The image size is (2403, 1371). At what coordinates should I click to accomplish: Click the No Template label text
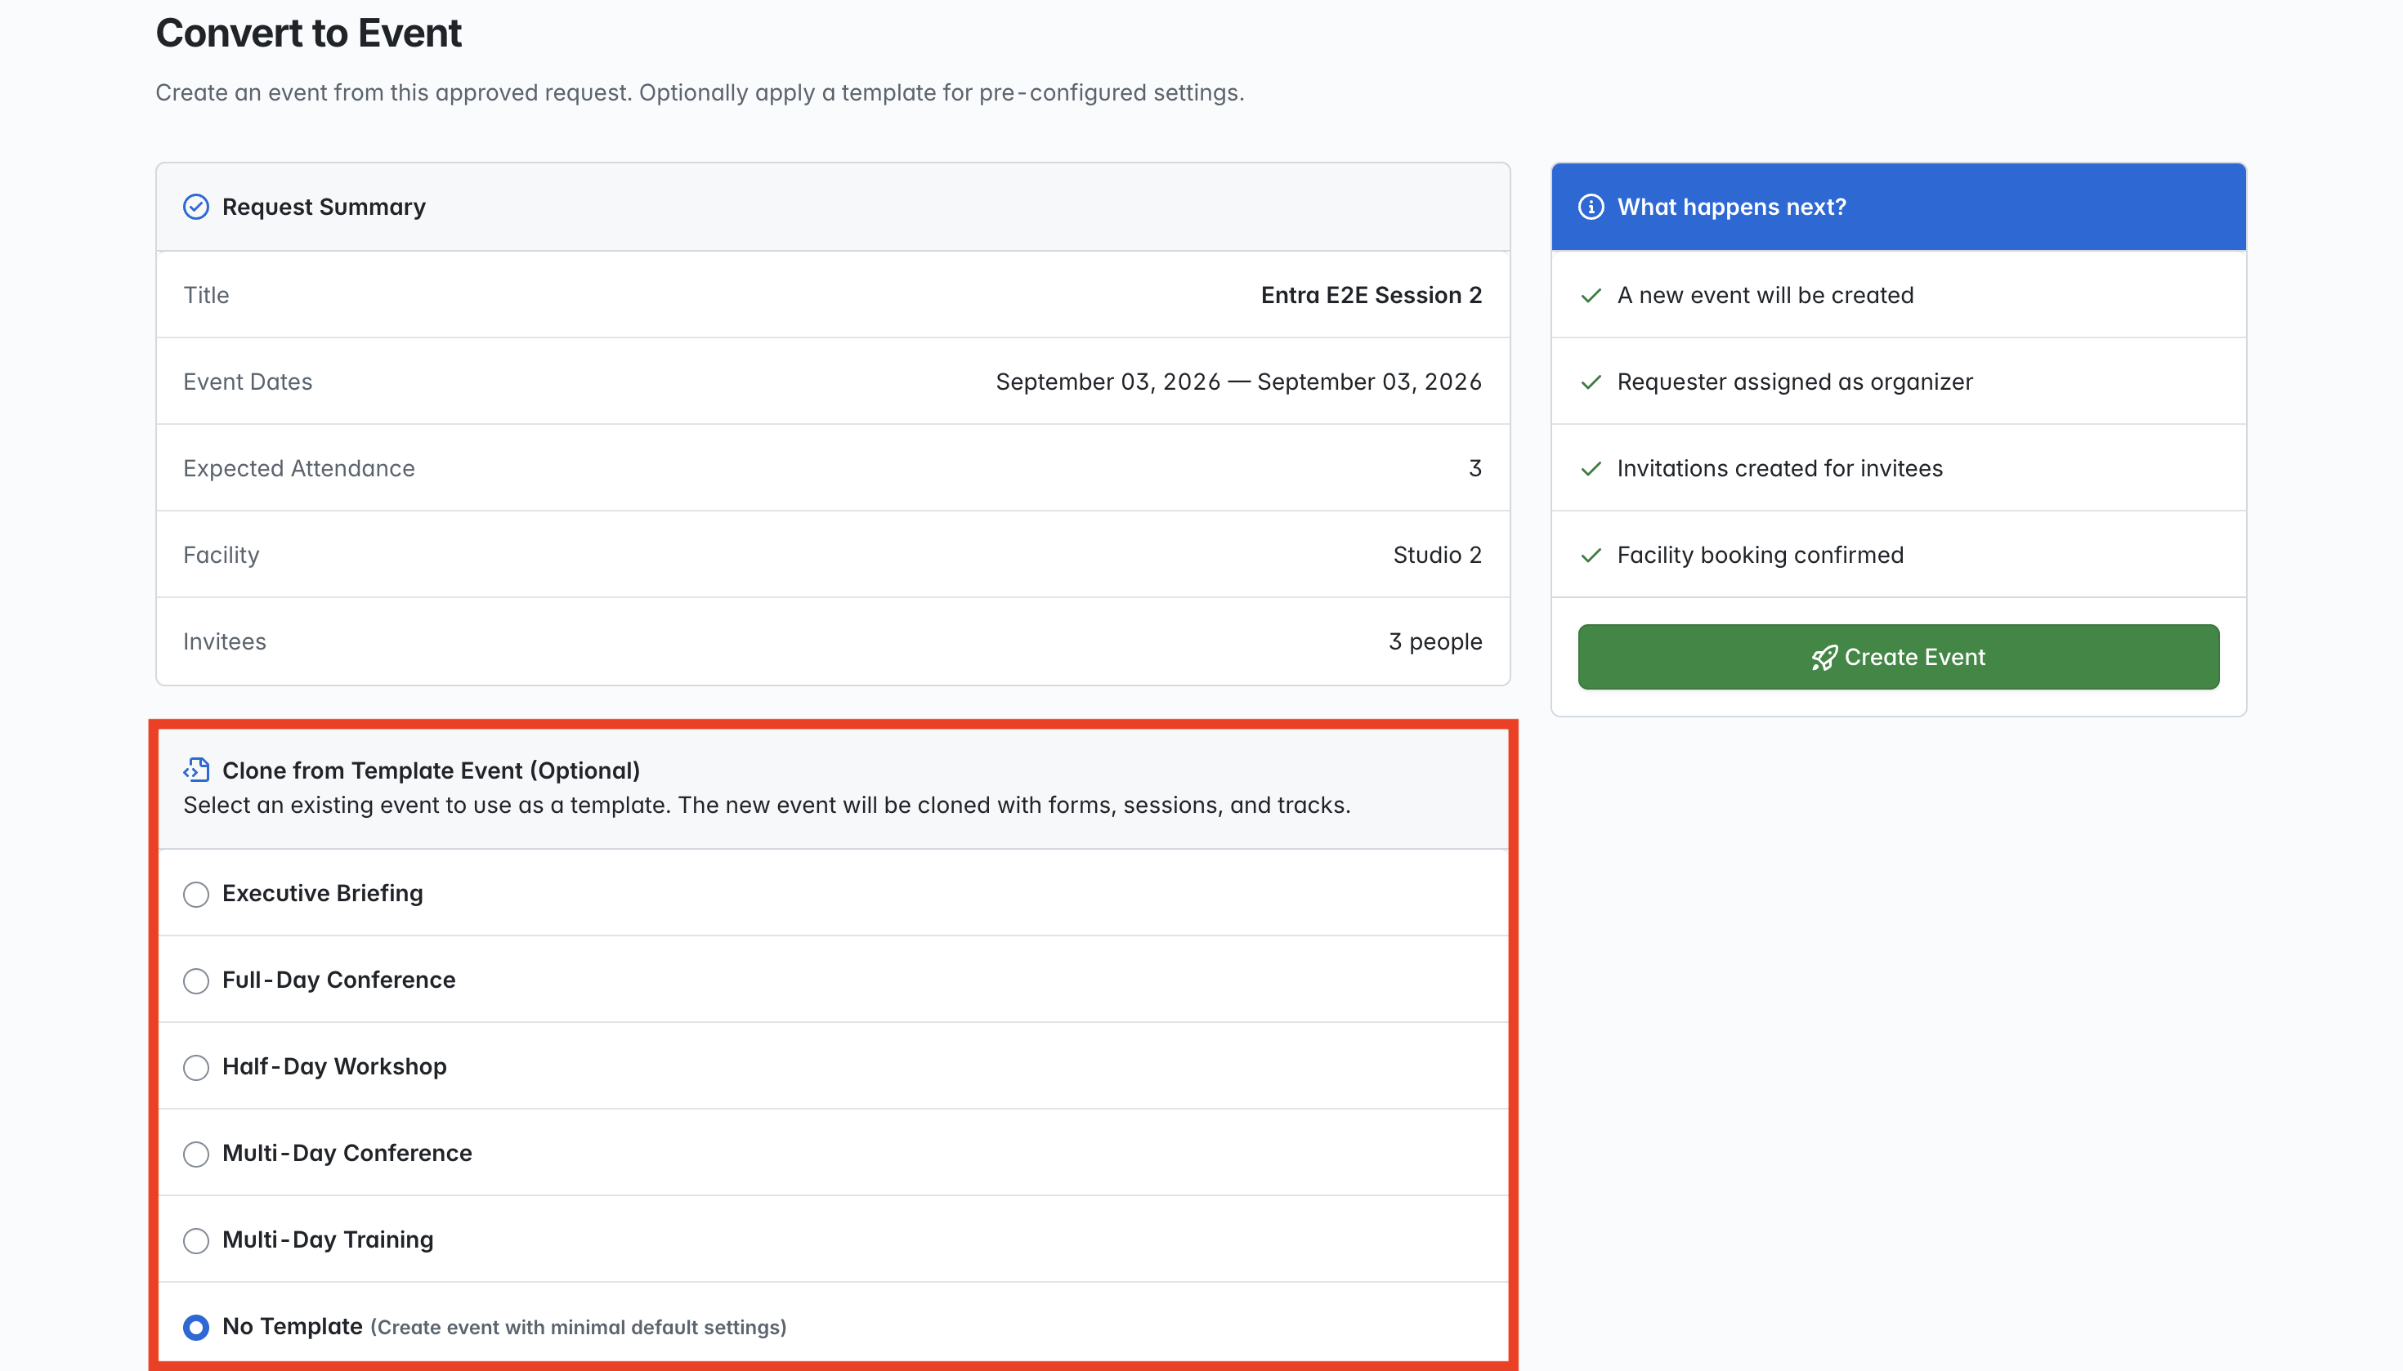(292, 1327)
